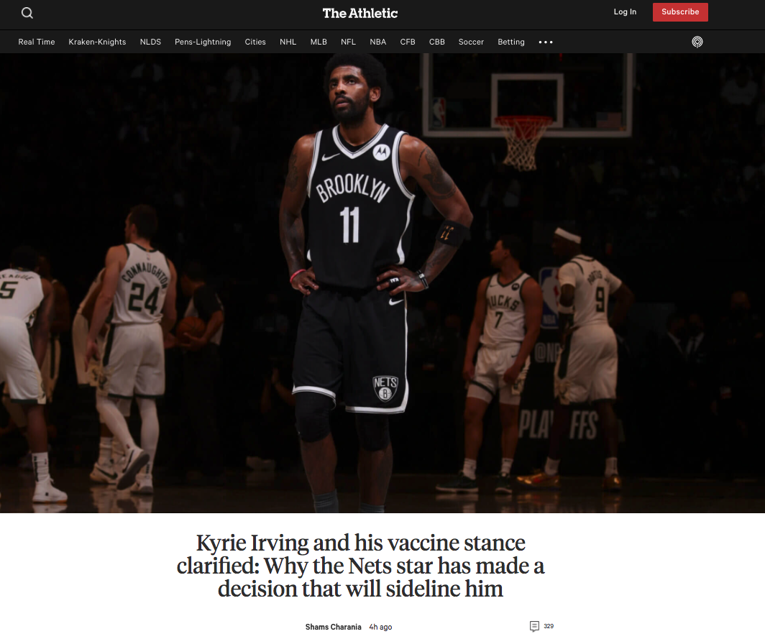Go to the NHL section
Viewport: 765px width, 639px height.
[288, 42]
